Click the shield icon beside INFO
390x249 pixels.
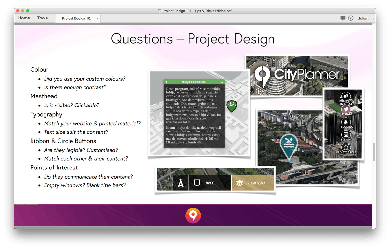[x=197, y=183]
